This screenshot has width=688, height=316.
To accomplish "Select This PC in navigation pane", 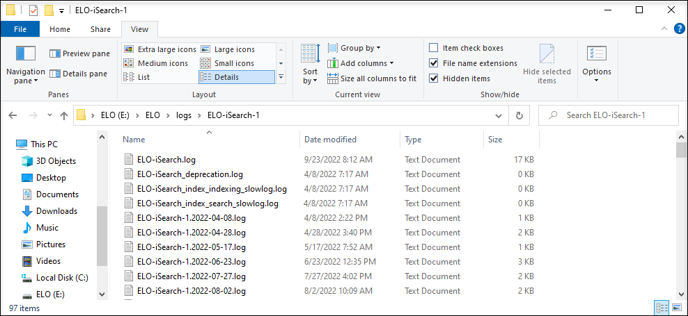I will (x=38, y=144).
